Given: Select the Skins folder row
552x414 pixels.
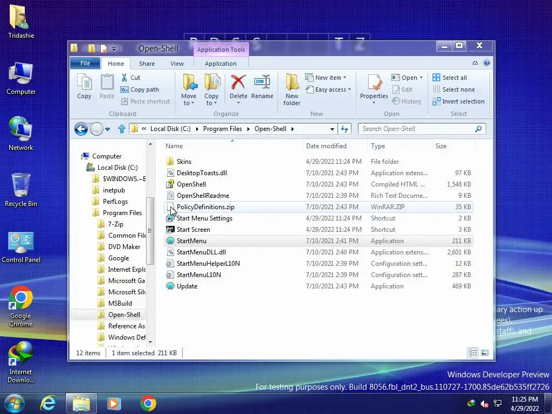Looking at the screenshot, I should point(318,162).
